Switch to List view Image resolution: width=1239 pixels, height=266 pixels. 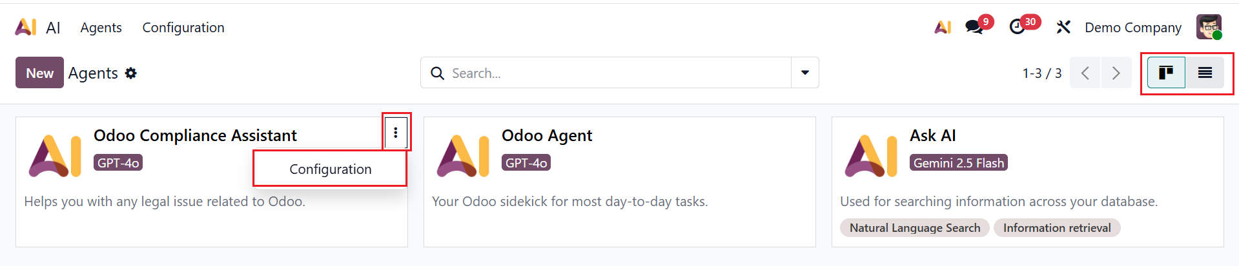click(1205, 73)
